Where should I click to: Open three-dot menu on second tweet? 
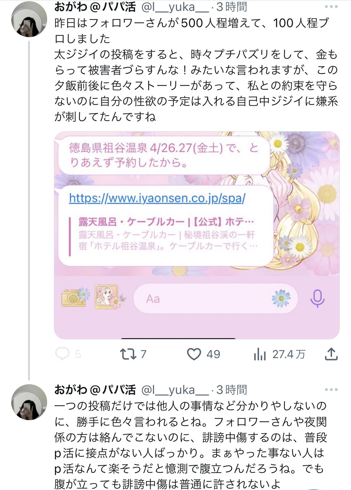click(x=331, y=390)
